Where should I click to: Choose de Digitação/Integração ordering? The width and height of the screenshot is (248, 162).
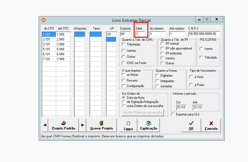click(123, 102)
